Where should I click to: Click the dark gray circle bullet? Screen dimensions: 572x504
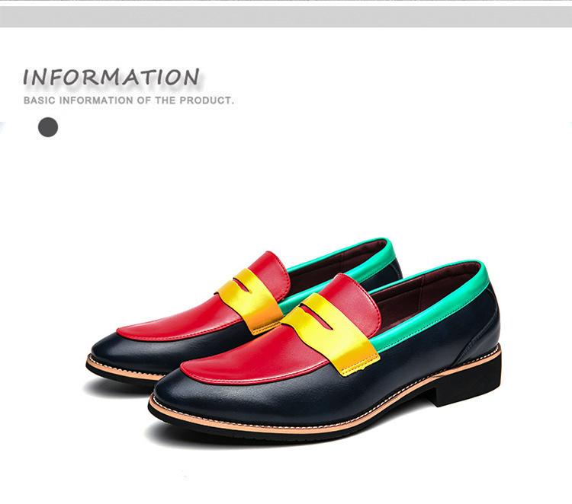click(x=48, y=127)
